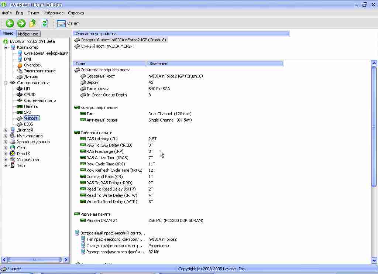Click the Overclock flame icon
This screenshot has height=274, width=378.
[x=20, y=65]
